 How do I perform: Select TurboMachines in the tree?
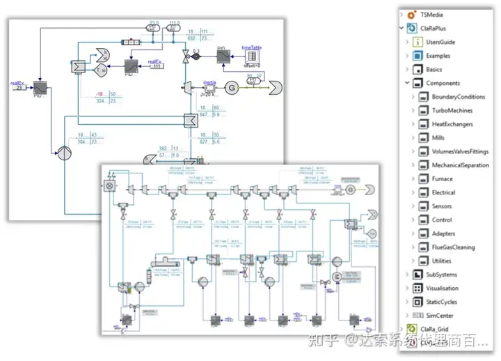point(452,110)
